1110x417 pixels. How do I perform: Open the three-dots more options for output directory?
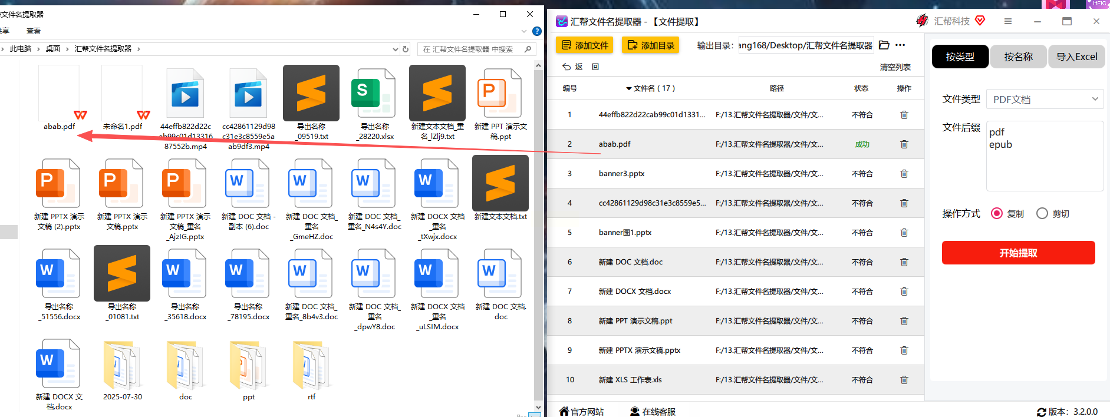900,45
